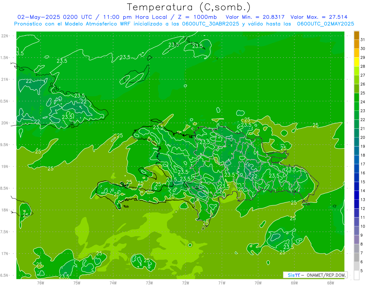Click the white swatch below the 5 label
Screen dimensions: 371x287
click(356, 275)
